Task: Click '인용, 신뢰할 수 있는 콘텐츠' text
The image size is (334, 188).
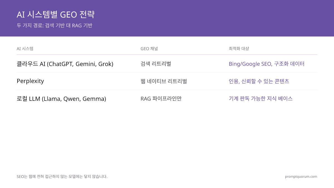Action: pos(259,81)
